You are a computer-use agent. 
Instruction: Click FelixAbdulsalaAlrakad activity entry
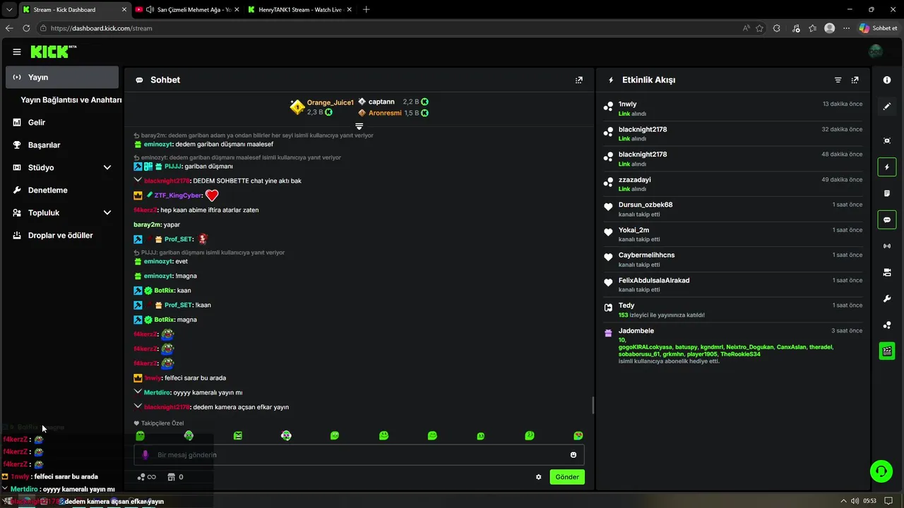click(733, 284)
